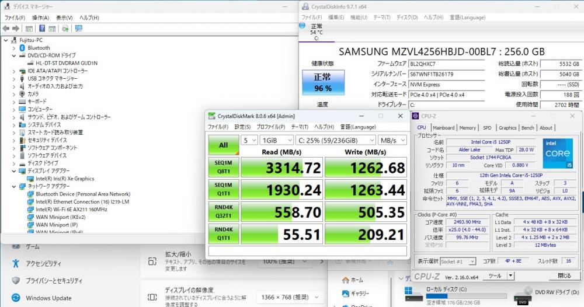Click the Back arrow in Device Manager toolbar
This screenshot has width=584, height=307.
click(6, 28)
